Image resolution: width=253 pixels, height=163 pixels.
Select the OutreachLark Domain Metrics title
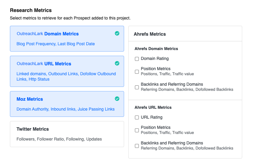47,34
